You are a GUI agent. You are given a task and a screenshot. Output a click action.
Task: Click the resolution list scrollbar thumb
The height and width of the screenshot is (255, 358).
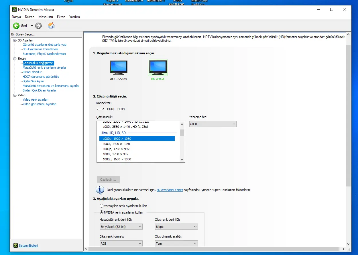(182, 133)
